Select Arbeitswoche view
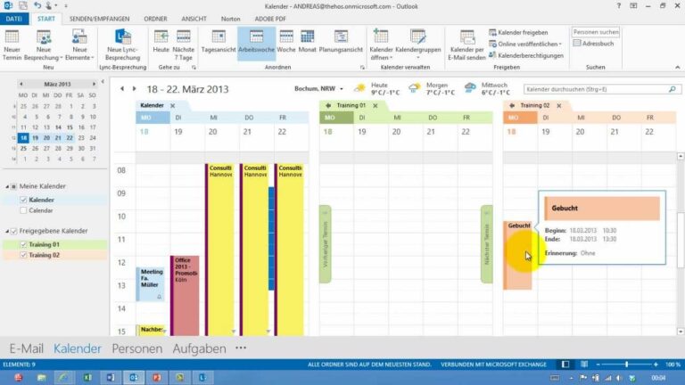 click(257, 42)
